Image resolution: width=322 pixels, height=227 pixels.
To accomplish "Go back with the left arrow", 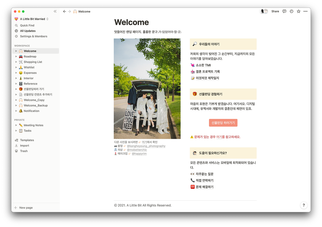I will point(65,11).
